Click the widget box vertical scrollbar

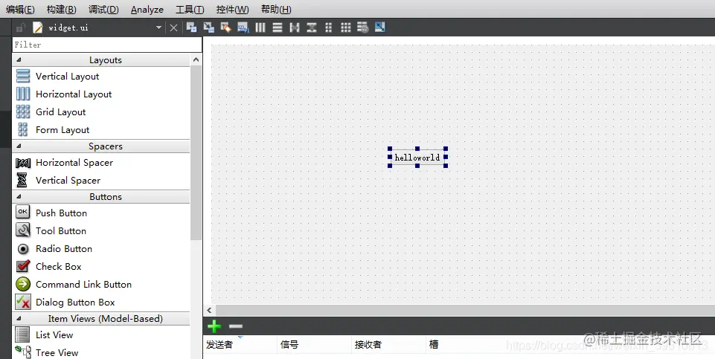pyautogui.click(x=196, y=152)
